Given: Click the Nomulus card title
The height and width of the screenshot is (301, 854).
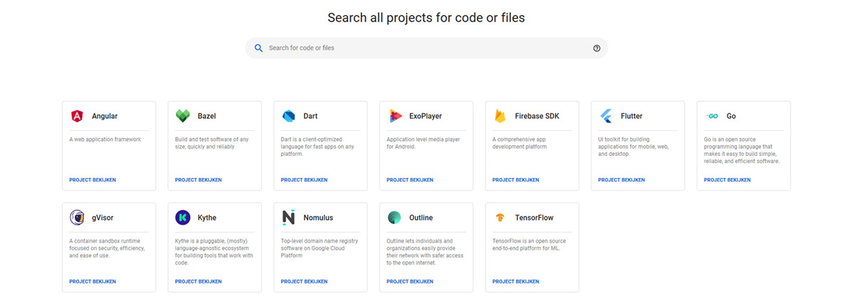Looking at the screenshot, I should pyautogui.click(x=318, y=218).
